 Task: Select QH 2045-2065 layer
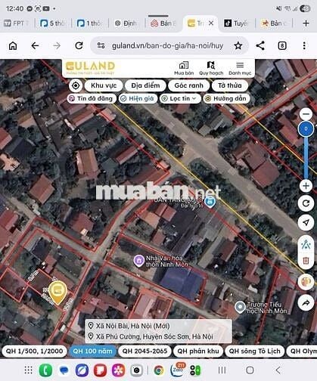[145, 351]
